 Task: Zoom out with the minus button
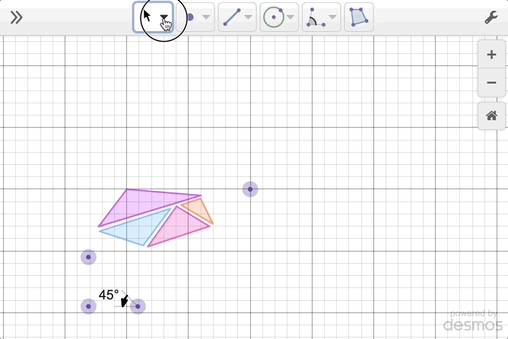491,82
